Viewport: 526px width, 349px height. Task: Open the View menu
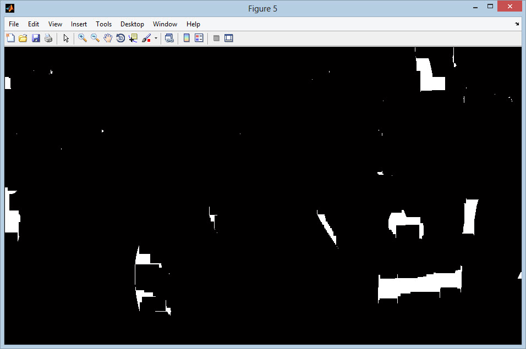[55, 24]
